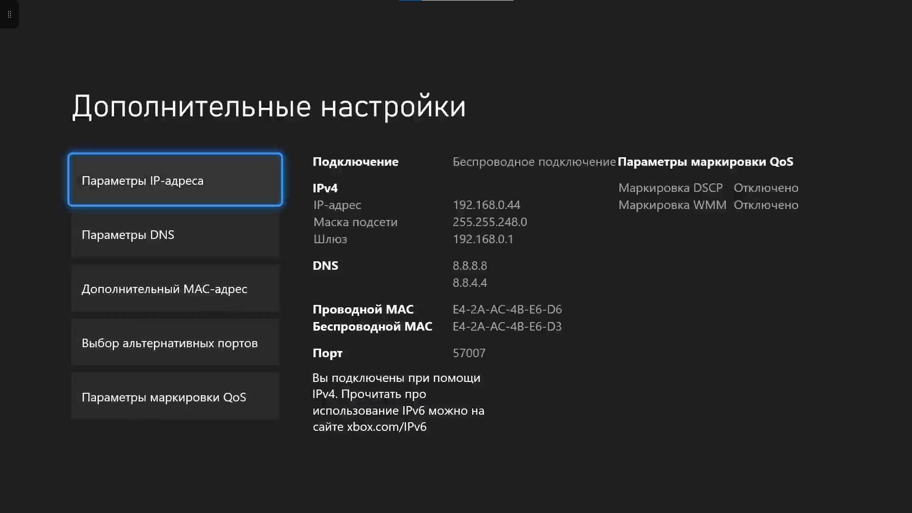
Task: Click the progress bar at the top
Action: tap(456, 1)
